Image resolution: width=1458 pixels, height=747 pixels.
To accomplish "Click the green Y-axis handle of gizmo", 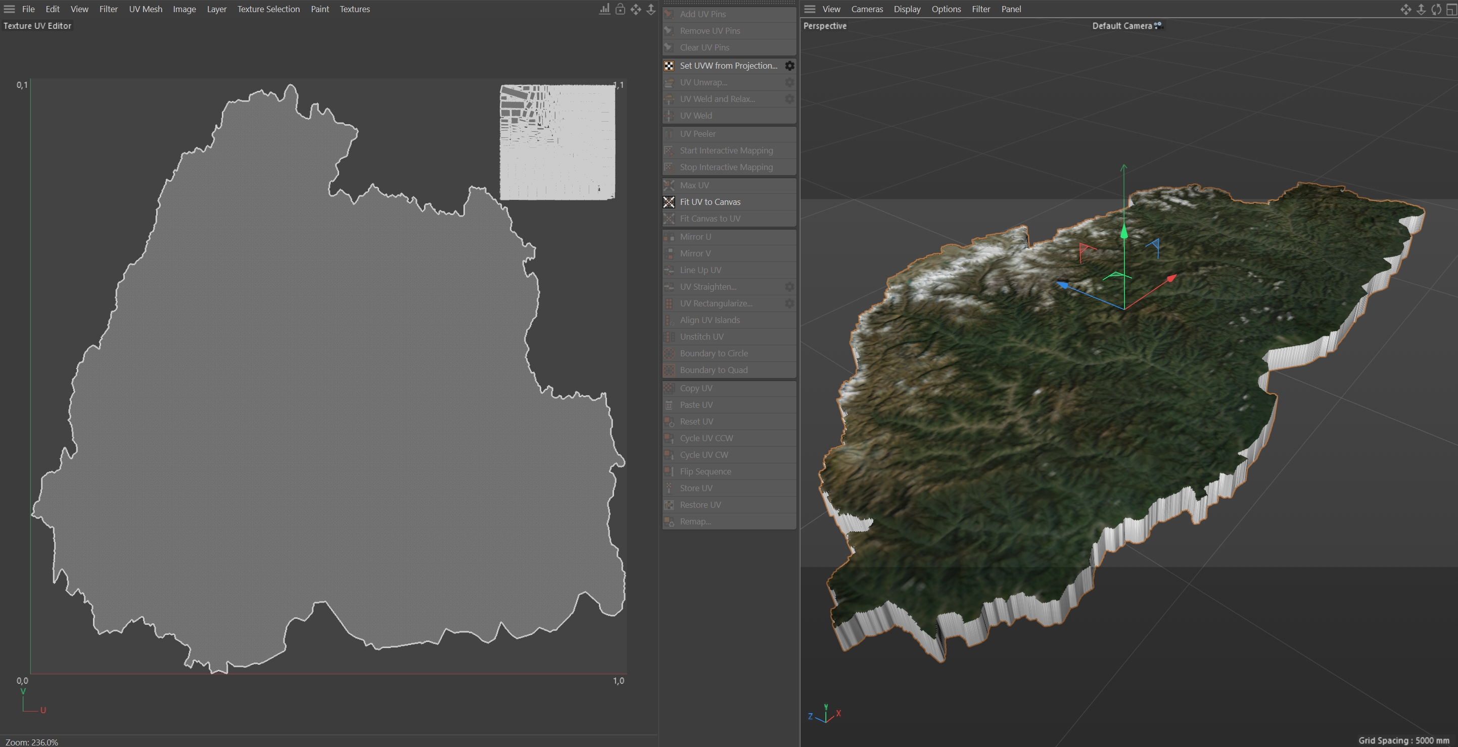I will tap(1124, 232).
